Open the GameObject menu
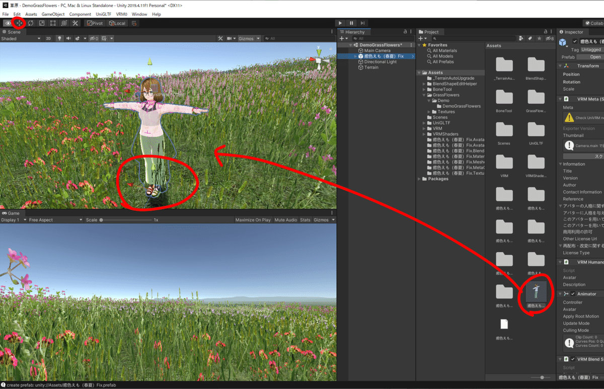 coord(53,14)
